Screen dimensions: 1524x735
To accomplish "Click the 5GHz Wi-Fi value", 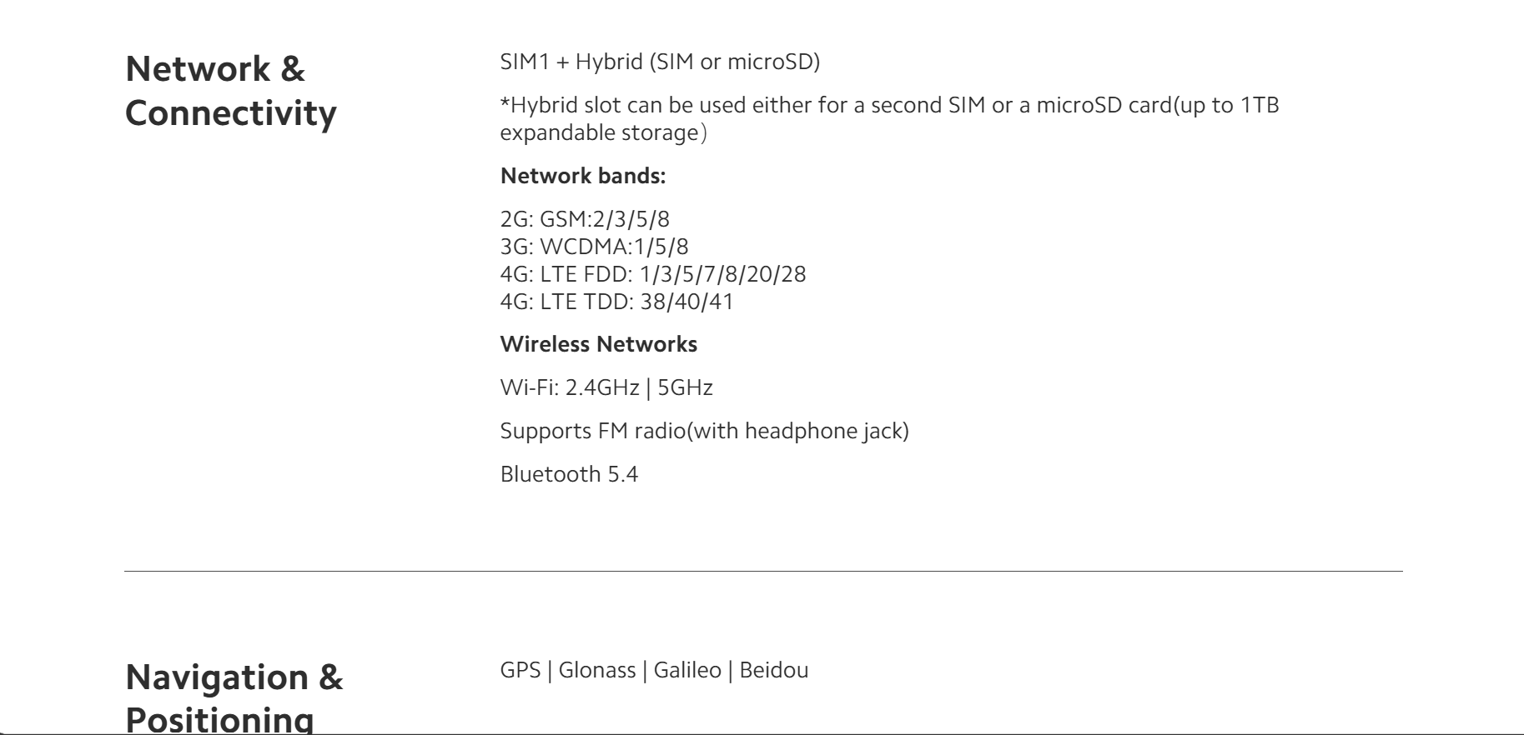I will point(685,387).
